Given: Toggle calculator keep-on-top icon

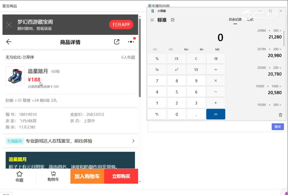Looking at the screenshot, I should click(172, 20).
